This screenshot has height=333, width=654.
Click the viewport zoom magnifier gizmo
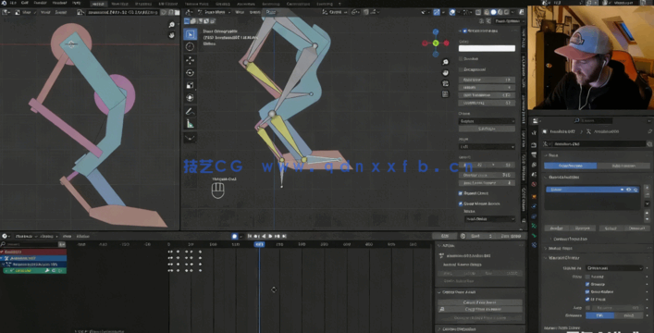click(x=445, y=62)
